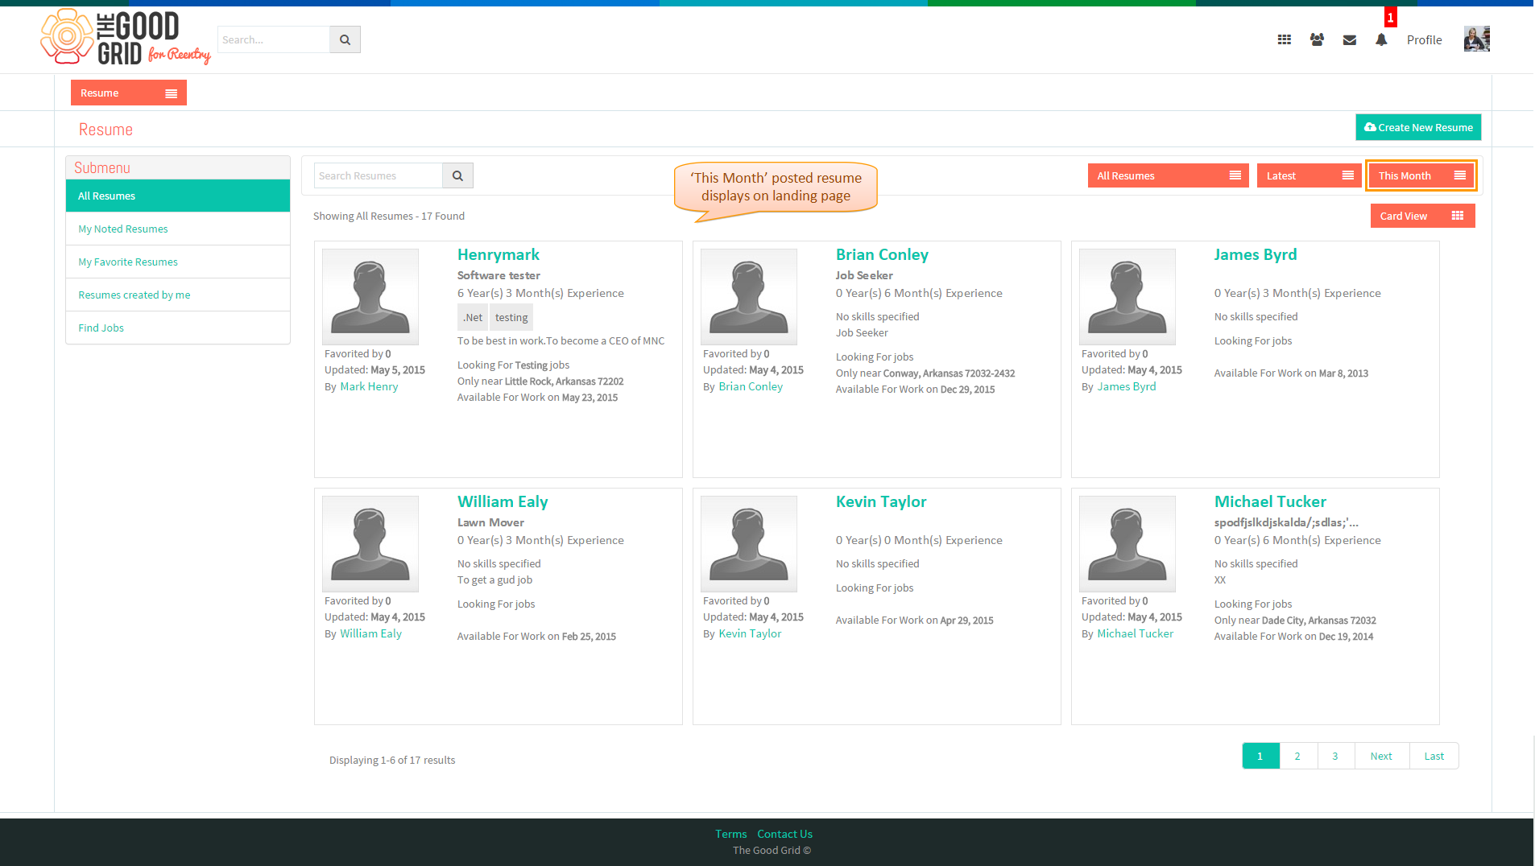The width and height of the screenshot is (1535, 866).
Task: Switch the Card View layout selector
Action: 1422,216
